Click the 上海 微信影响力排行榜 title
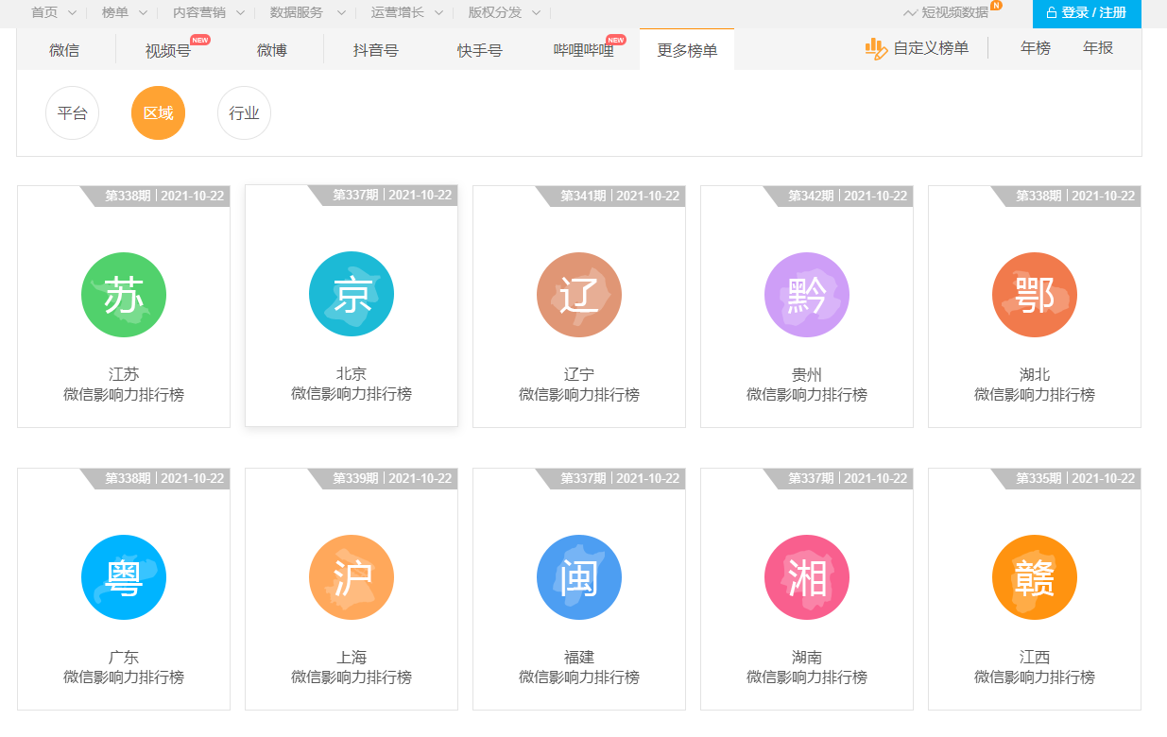This screenshot has height=737, width=1167. (352, 667)
